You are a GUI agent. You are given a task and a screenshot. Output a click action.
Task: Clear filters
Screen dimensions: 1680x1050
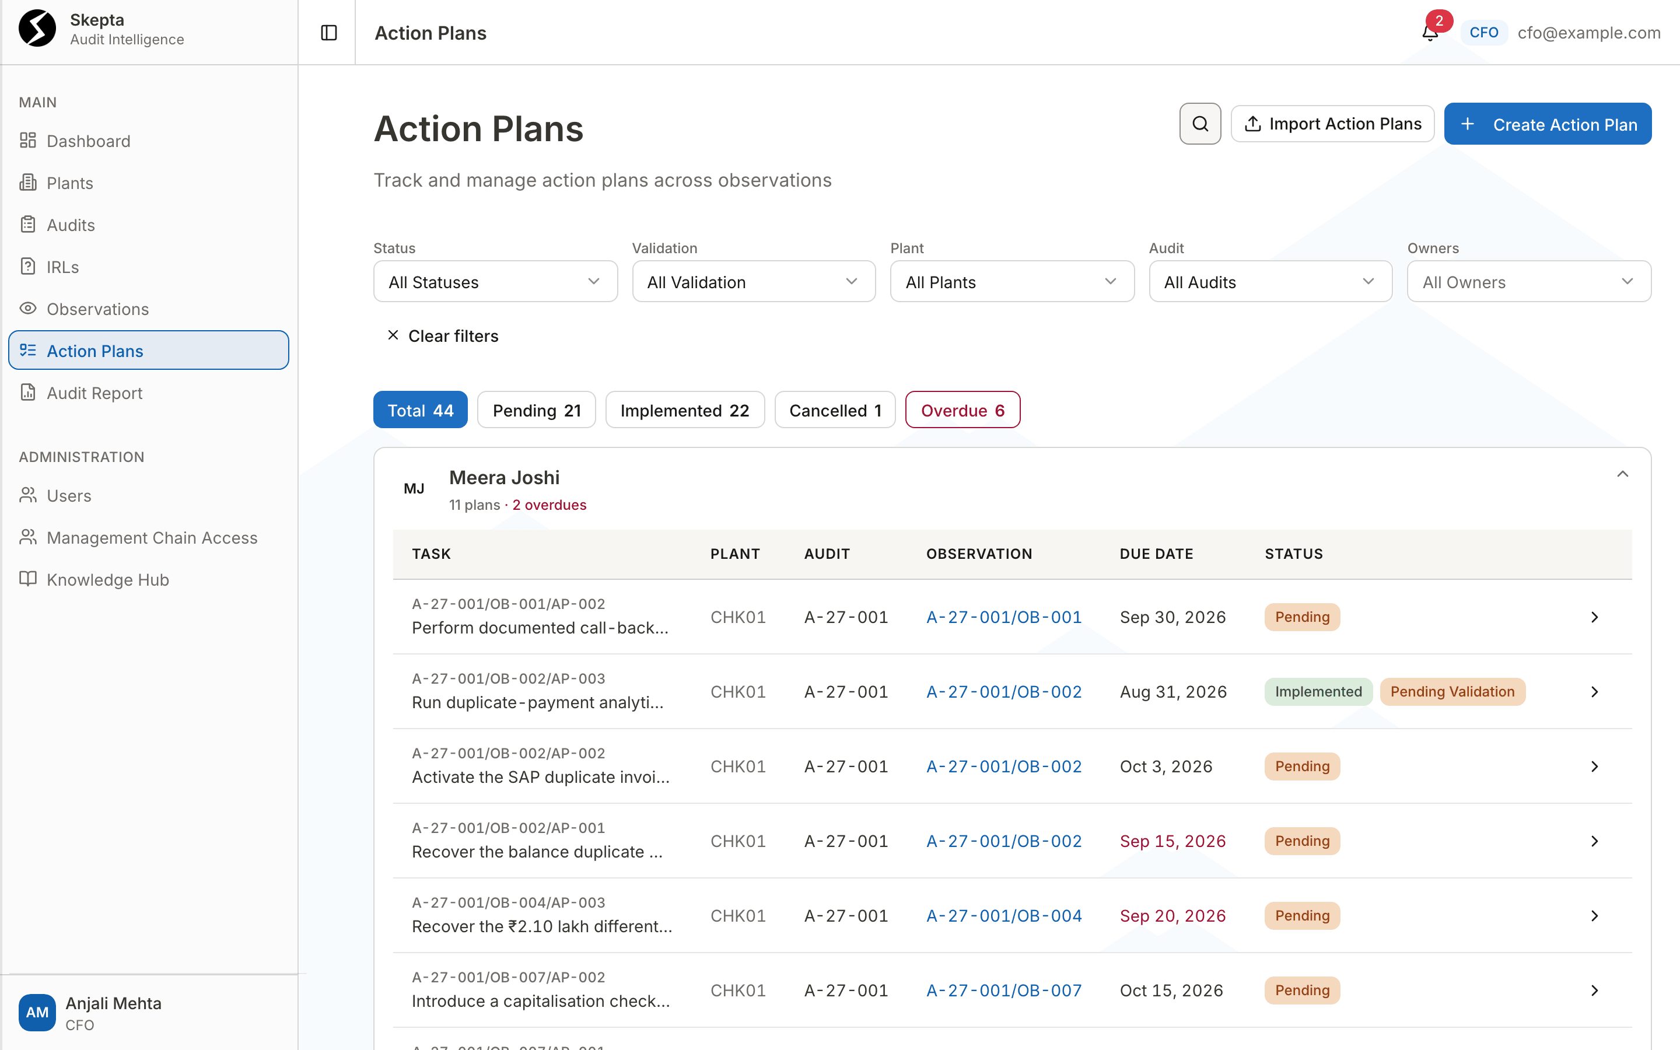442,336
